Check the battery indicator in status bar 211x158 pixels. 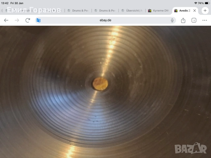207,3
